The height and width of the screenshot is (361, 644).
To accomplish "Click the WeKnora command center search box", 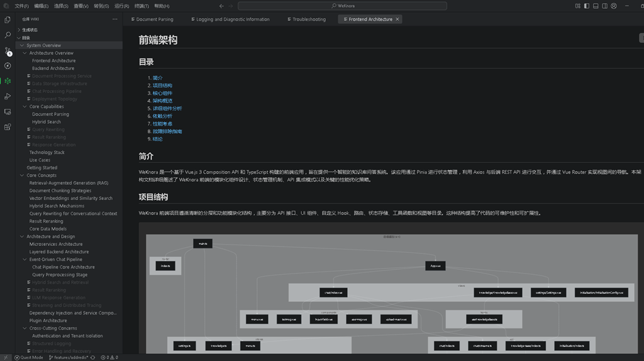I will [342, 6].
